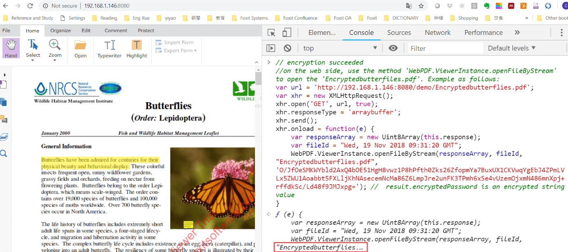This screenshot has width=568, height=252.
Task: Open the layers sidebar panel
Action: click(3, 137)
